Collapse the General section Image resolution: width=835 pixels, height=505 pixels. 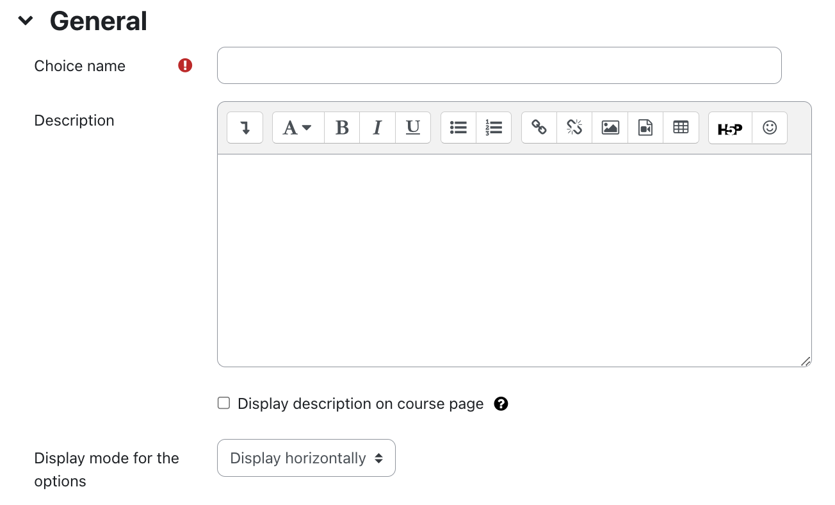(25, 20)
